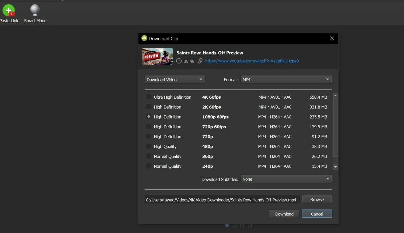Select the 1080p 60fps radio button
Viewport: 404px width, 233px height.
[149, 117]
